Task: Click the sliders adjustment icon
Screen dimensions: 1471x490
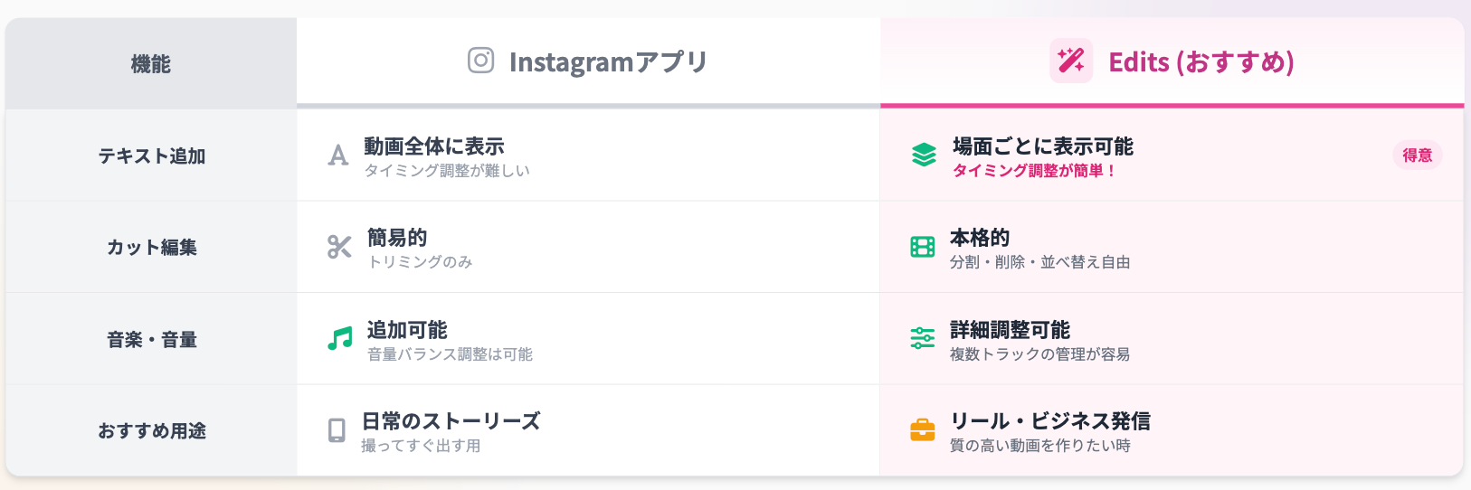Action: [x=923, y=339]
